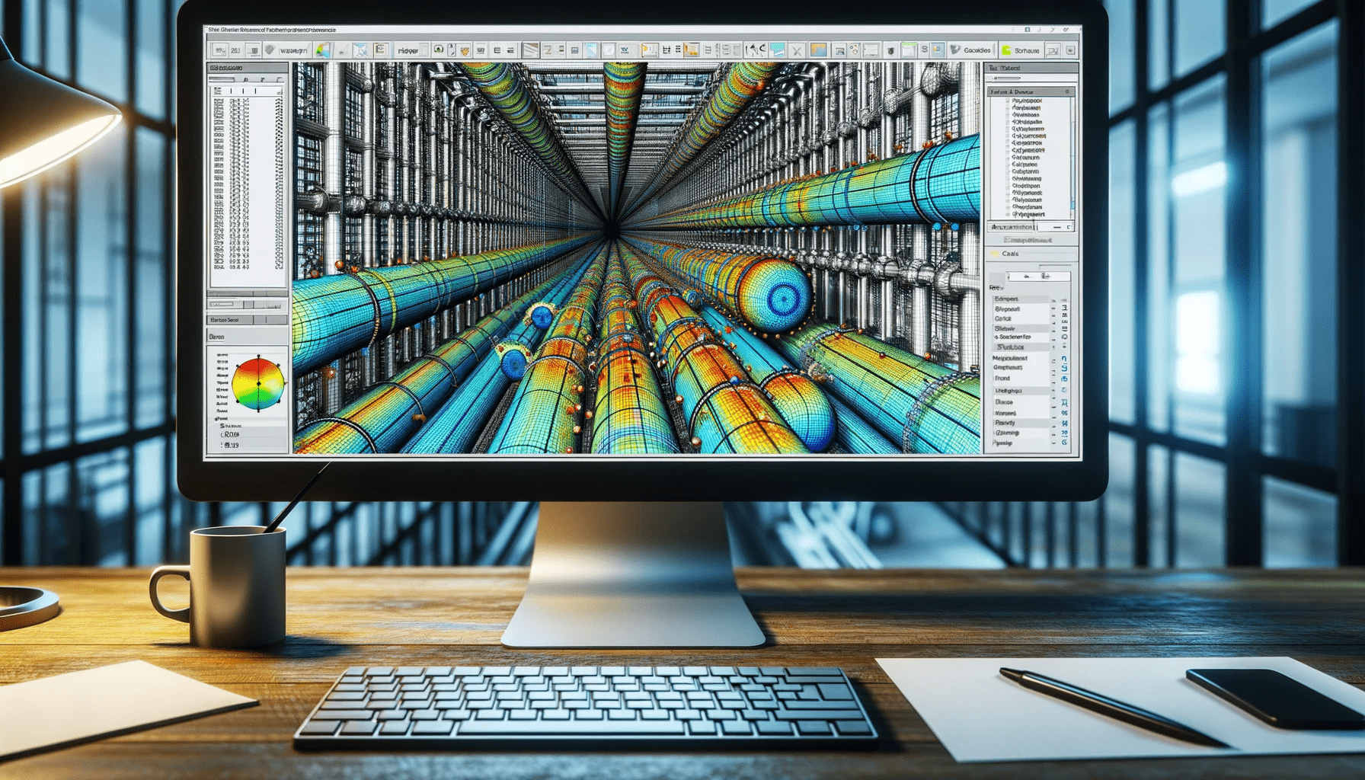Toggle the checkbox on the last tree list row
Screen dimensions: 1365x780
1009,215
